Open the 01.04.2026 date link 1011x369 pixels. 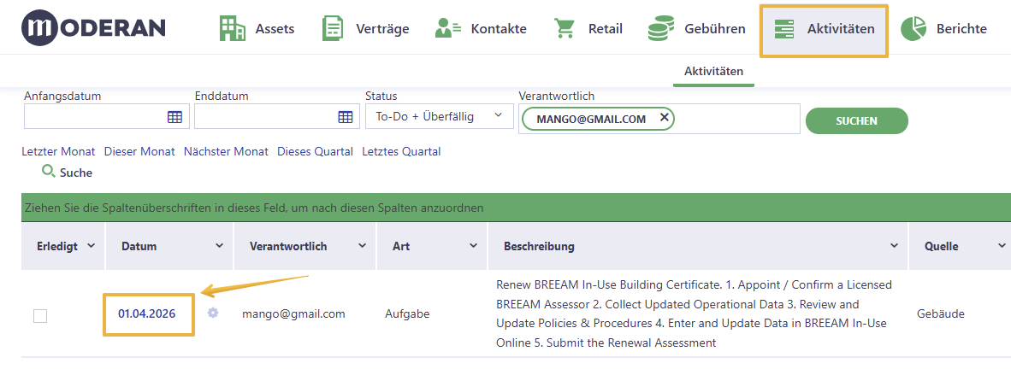pos(146,313)
